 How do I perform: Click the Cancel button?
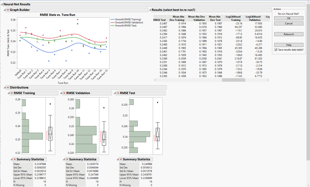[x=289, y=23]
